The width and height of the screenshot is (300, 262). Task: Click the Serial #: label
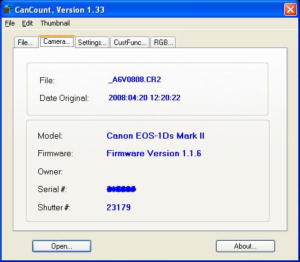coord(52,189)
